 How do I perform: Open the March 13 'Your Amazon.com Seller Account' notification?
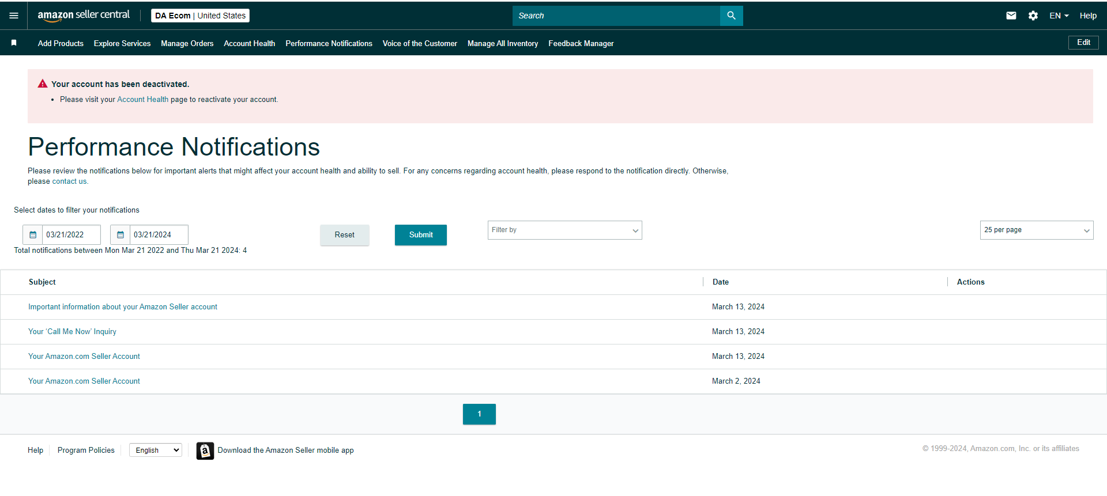tap(84, 357)
